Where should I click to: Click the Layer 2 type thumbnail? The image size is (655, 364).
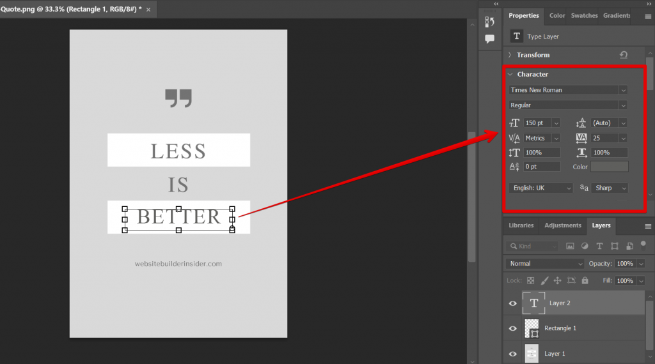[x=533, y=303]
